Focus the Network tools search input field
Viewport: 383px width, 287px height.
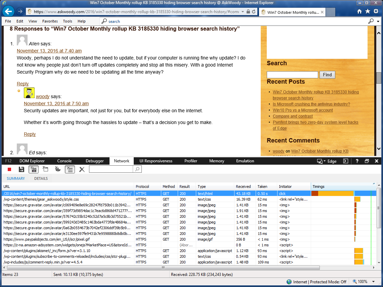111,169
